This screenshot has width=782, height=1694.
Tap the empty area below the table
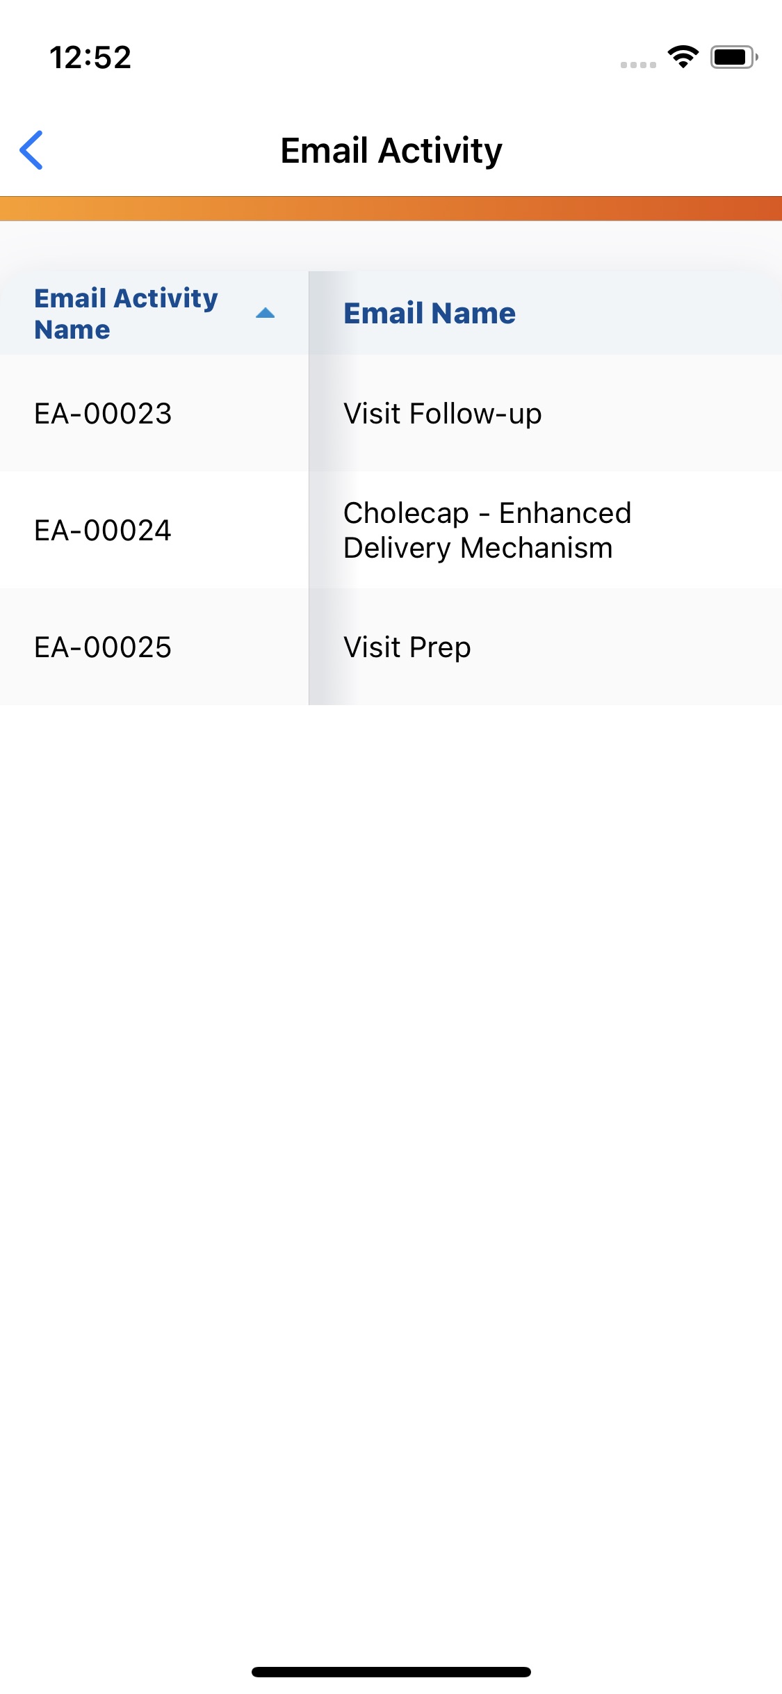[x=391, y=1113]
